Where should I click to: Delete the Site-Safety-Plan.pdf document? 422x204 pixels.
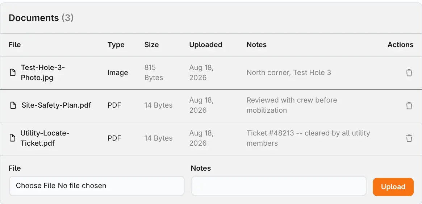tap(409, 105)
